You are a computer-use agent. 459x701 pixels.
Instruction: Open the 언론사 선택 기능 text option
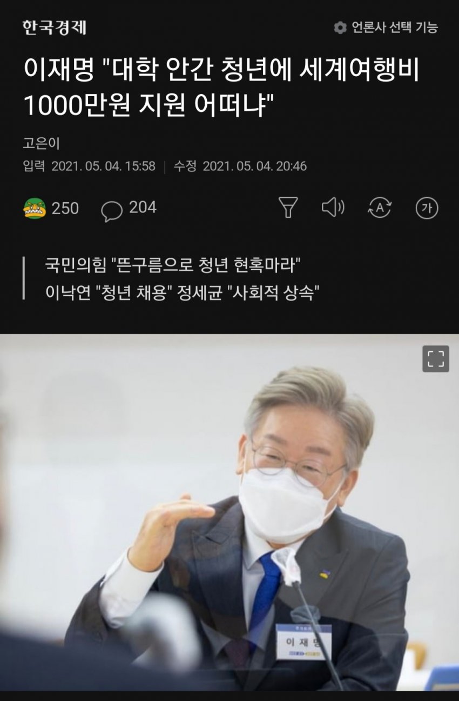point(395,28)
